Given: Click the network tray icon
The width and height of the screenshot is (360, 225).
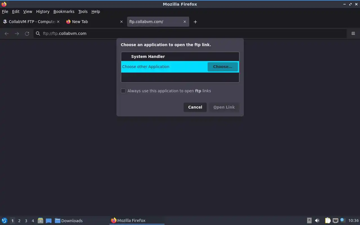Looking at the screenshot, I should (335, 220).
